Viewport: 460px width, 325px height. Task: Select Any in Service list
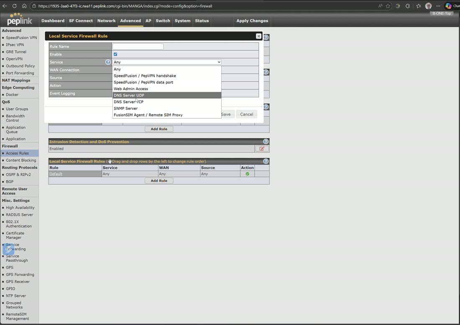tap(167, 69)
